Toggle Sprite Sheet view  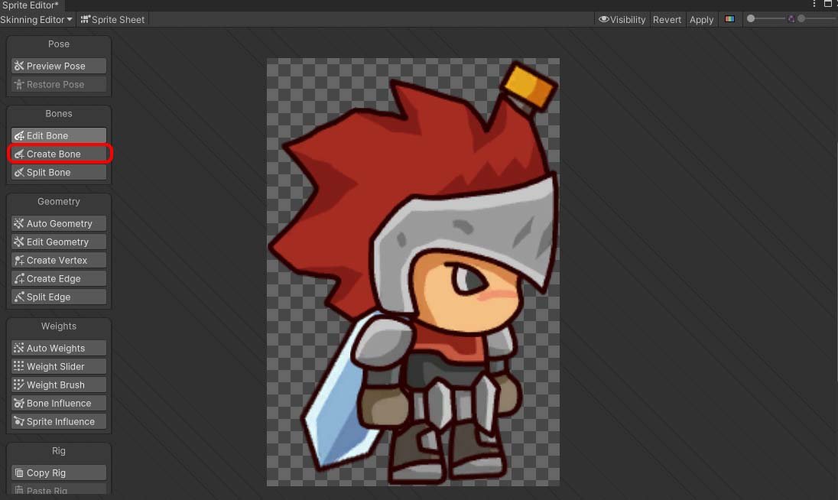112,20
